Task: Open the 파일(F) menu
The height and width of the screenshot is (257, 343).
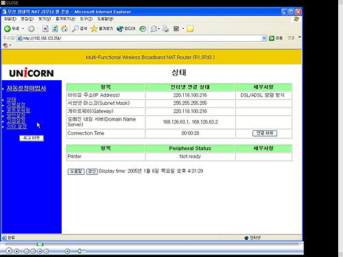Action: (10, 19)
